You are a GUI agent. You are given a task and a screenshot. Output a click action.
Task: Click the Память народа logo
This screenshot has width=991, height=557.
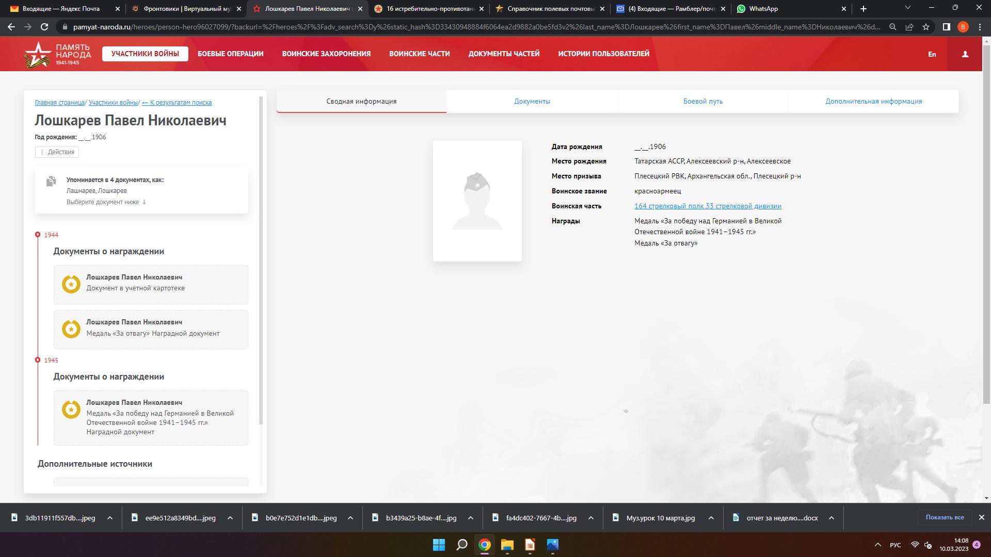[57, 54]
